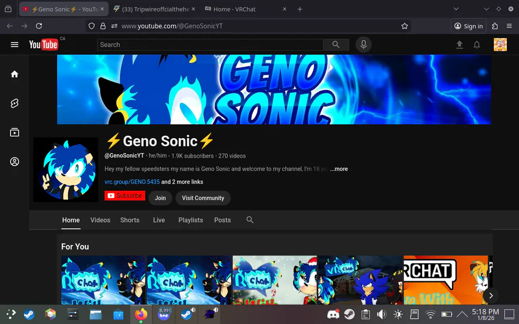Image resolution: width=519 pixels, height=324 pixels.
Task: Click the Geno Sonic channel avatar
Action: (x=66, y=170)
